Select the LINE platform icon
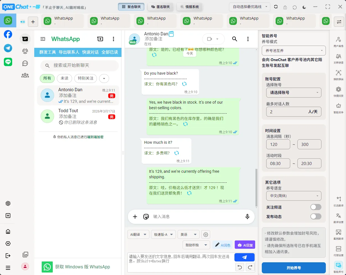This screenshot has width=346, height=275. [8, 62]
